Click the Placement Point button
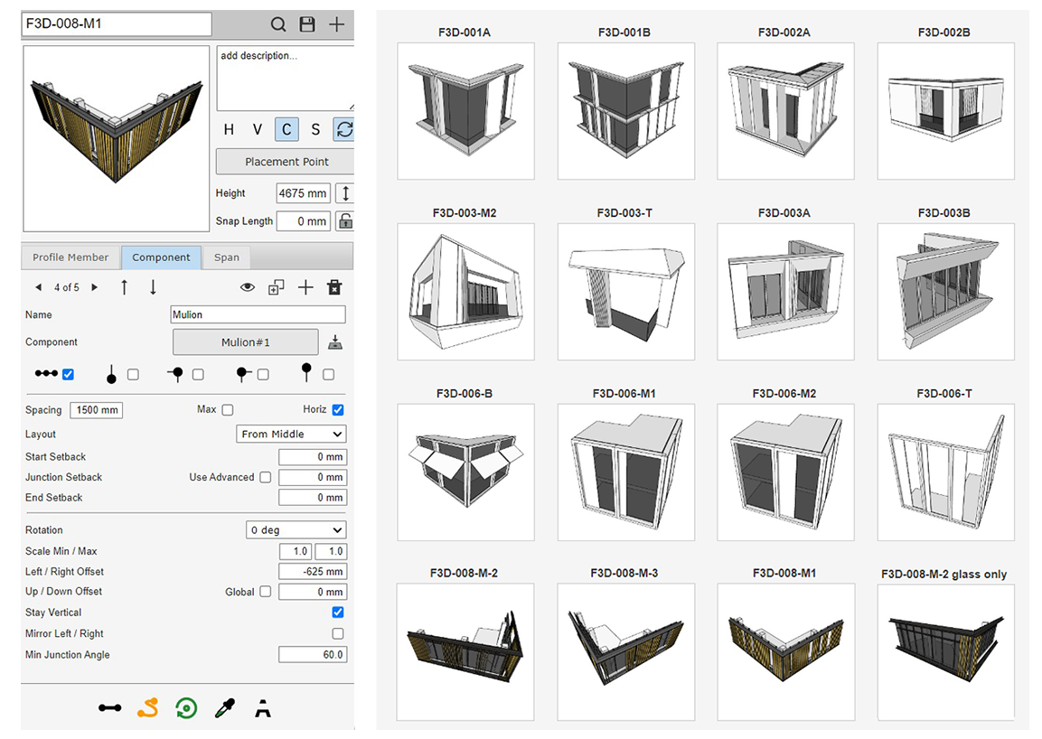1042x739 pixels. [x=286, y=162]
